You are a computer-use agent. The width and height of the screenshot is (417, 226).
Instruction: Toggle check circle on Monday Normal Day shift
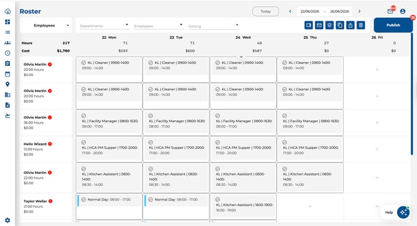click(x=83, y=199)
